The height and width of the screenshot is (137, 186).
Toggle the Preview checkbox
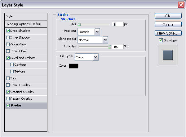(161, 40)
